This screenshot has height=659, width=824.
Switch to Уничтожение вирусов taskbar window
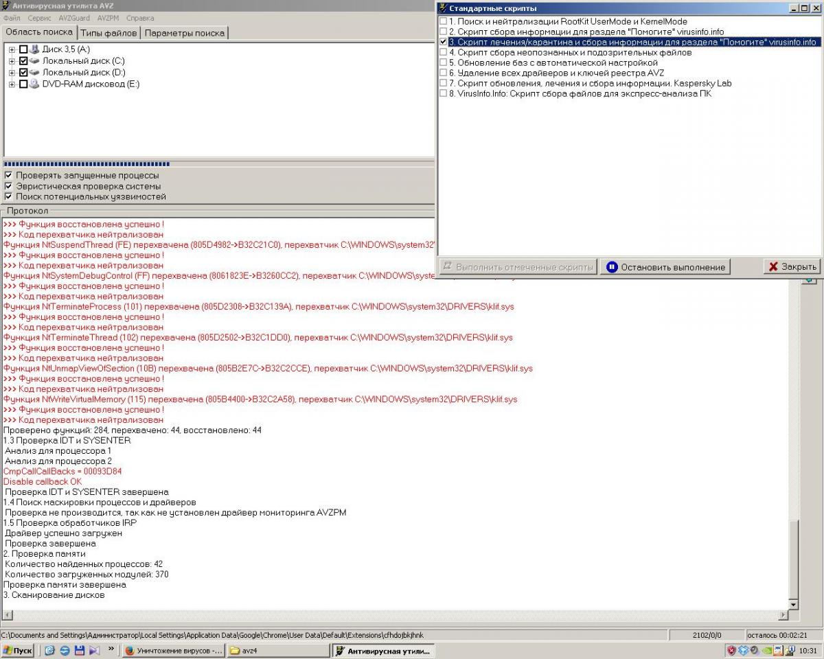tap(173, 650)
